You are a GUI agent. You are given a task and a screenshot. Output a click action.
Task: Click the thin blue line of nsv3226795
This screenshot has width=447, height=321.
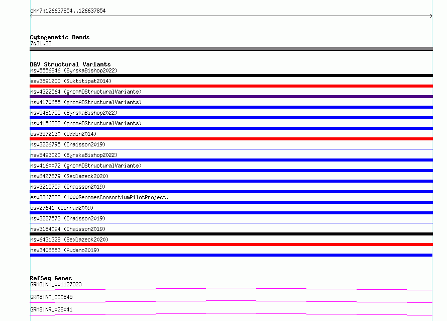point(231,149)
